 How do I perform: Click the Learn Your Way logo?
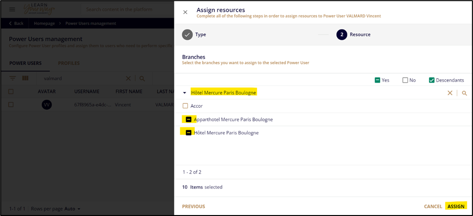[39, 10]
